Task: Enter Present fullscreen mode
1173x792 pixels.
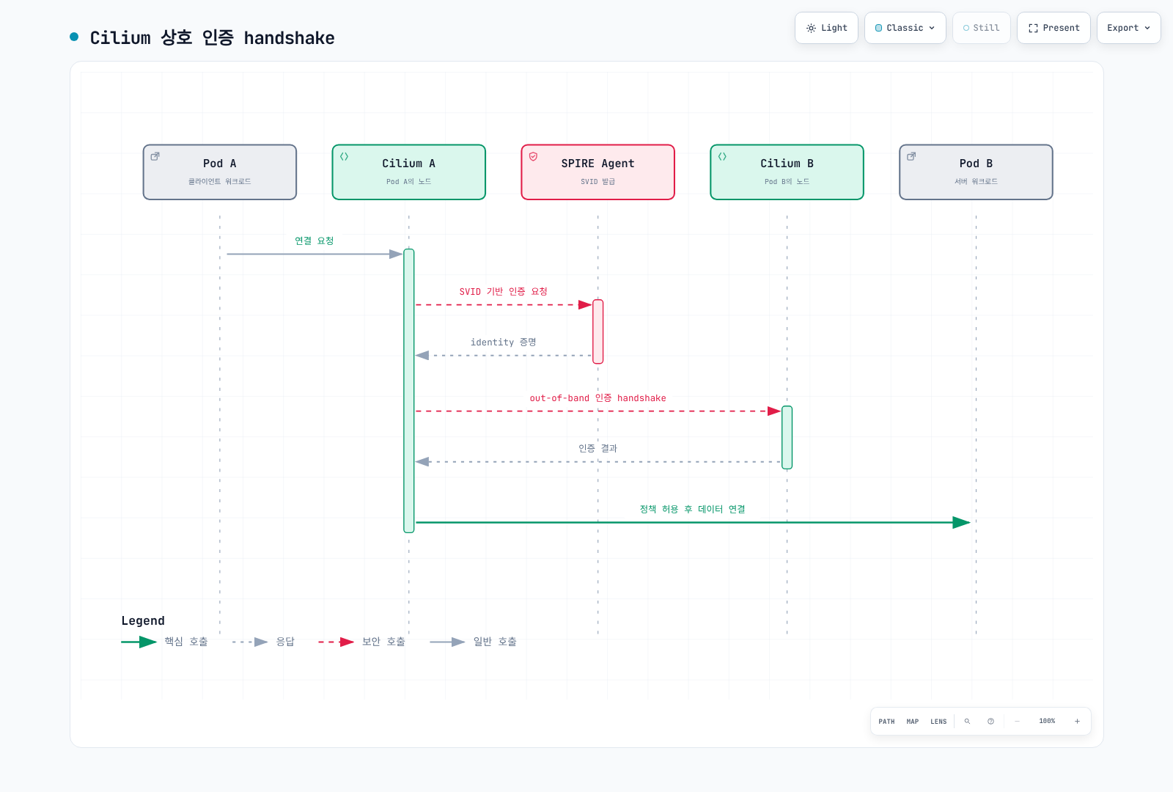Action: click(1054, 28)
